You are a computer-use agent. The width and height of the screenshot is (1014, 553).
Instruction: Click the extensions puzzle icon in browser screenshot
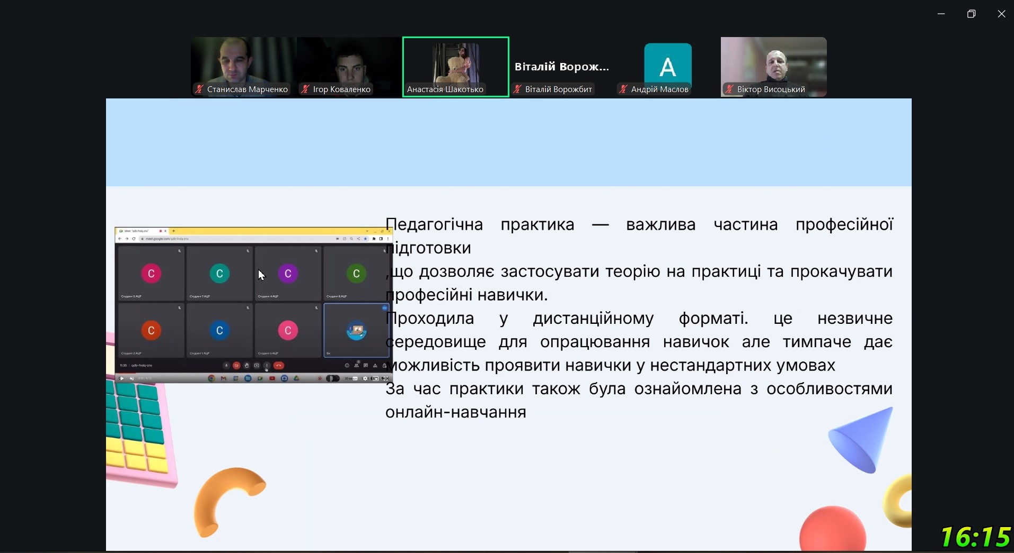374,239
